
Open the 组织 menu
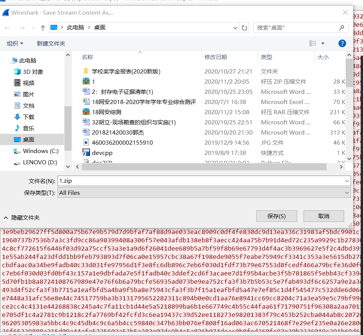(x=15, y=44)
